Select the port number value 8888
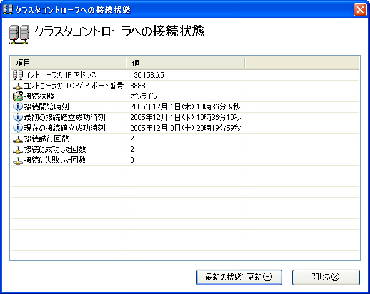 (137, 86)
